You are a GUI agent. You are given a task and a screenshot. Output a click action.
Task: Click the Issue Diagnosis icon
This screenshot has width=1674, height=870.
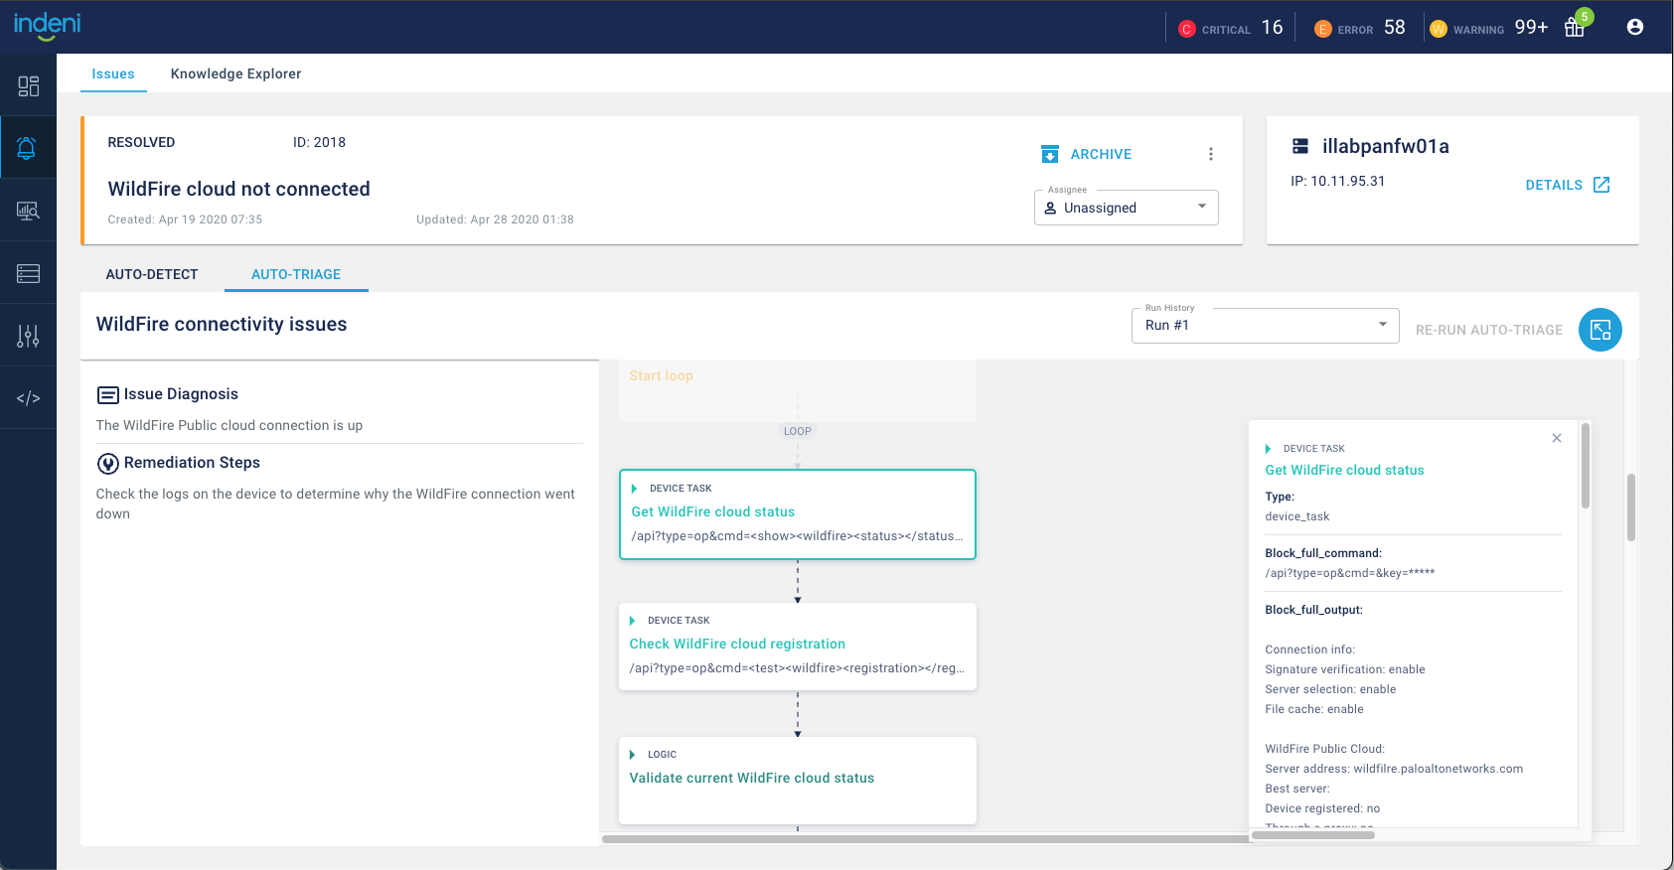click(x=107, y=395)
